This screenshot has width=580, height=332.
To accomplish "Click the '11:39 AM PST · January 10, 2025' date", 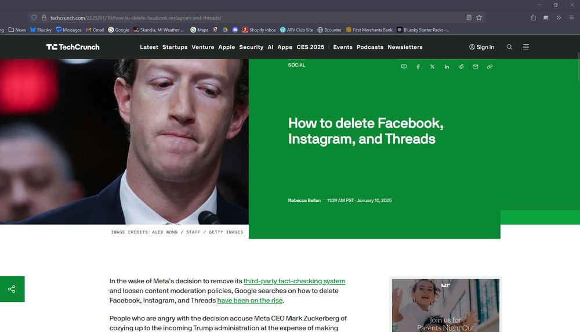I will 359,200.
